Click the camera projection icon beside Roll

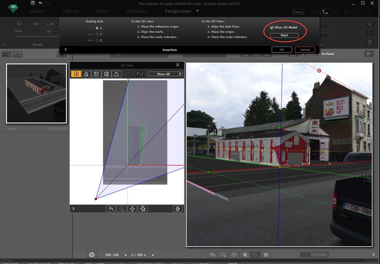19,24
